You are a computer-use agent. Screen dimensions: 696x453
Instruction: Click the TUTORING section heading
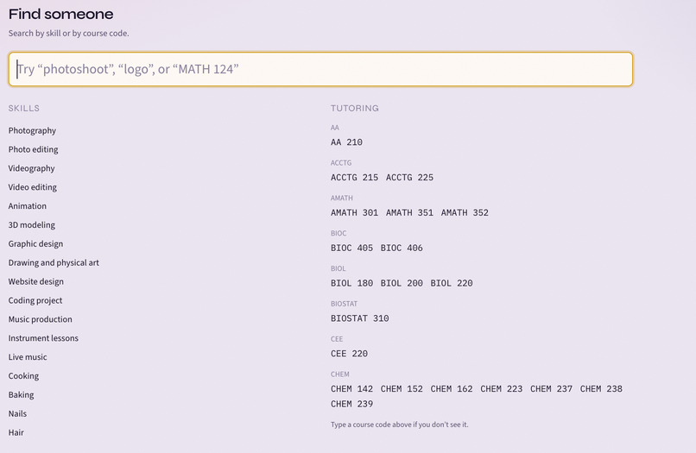[355, 108]
